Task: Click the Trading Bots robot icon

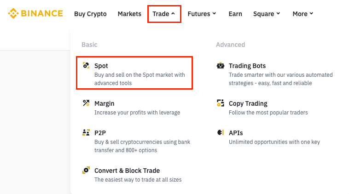Action: tap(221, 66)
